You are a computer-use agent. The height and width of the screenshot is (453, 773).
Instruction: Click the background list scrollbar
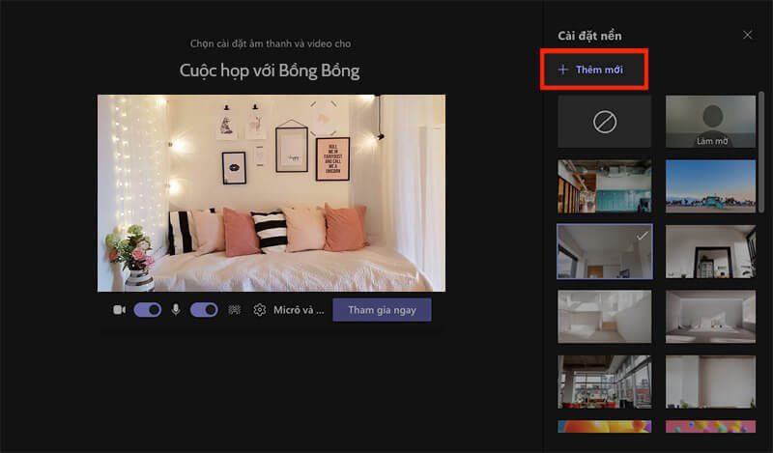(761, 152)
